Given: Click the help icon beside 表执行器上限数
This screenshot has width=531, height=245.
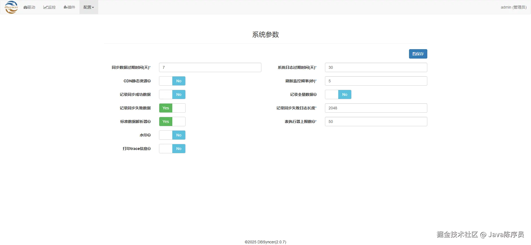Looking at the screenshot, I should tap(313, 122).
